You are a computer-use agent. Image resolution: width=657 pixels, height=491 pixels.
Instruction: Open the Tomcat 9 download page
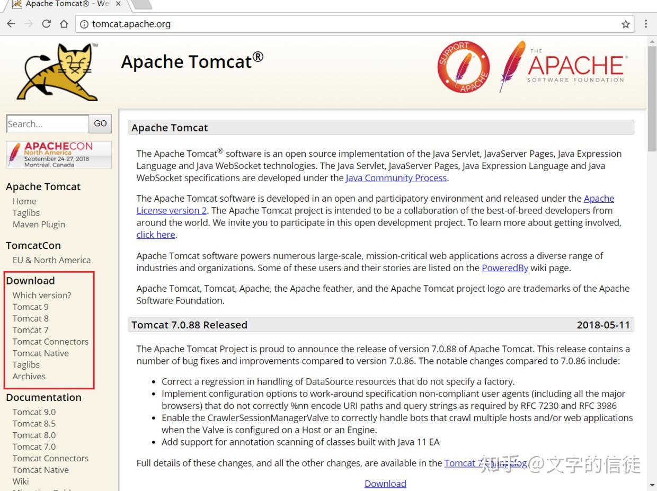click(x=30, y=307)
